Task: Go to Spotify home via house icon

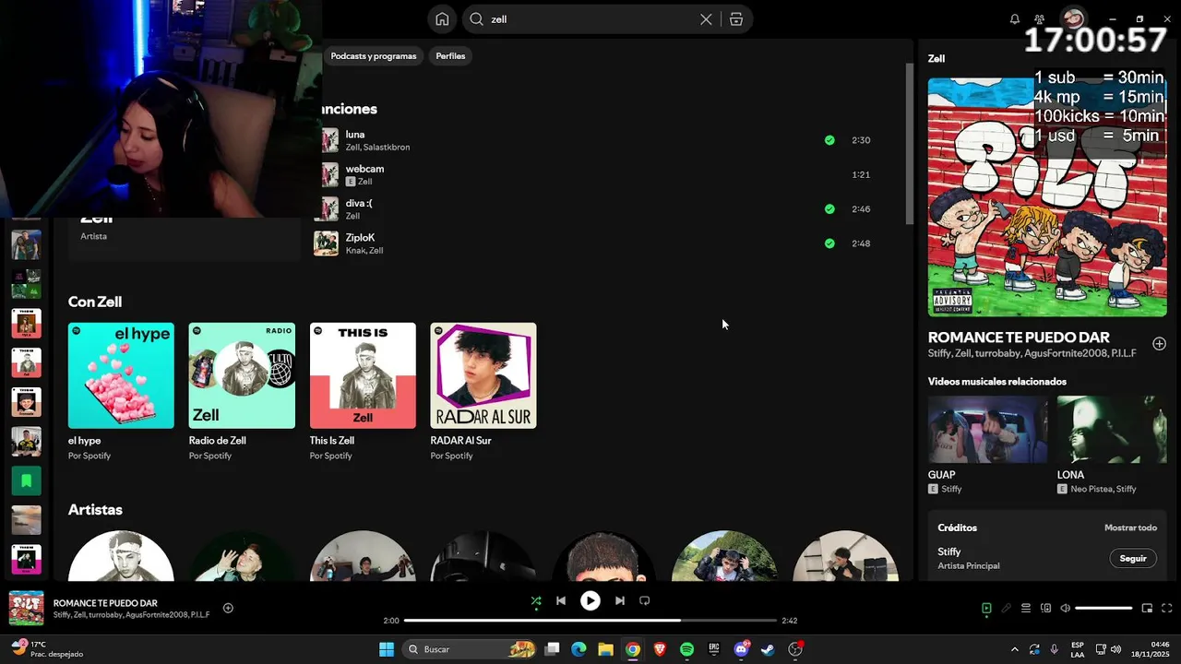Action: [x=442, y=19]
